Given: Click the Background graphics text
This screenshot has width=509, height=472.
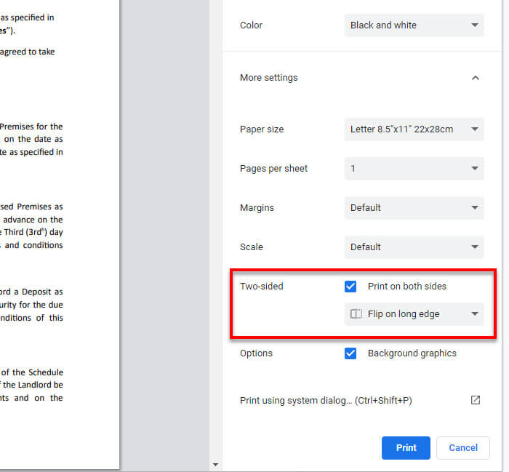Looking at the screenshot, I should pyautogui.click(x=412, y=353).
